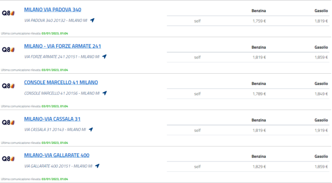332x183 pixels.
Task: Click Q8 logo of the Forze Armate station
Action: 8,49
